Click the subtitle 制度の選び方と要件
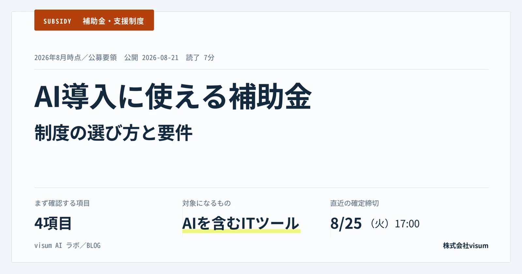 [x=113, y=133]
